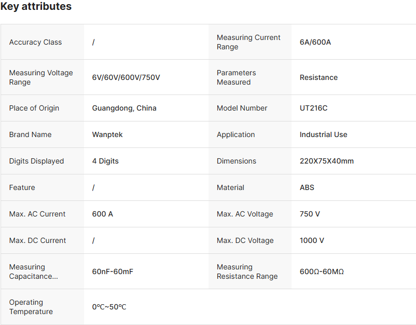Select the 600 A max AC current
Viewport: 416px width, 325px height.
point(102,214)
